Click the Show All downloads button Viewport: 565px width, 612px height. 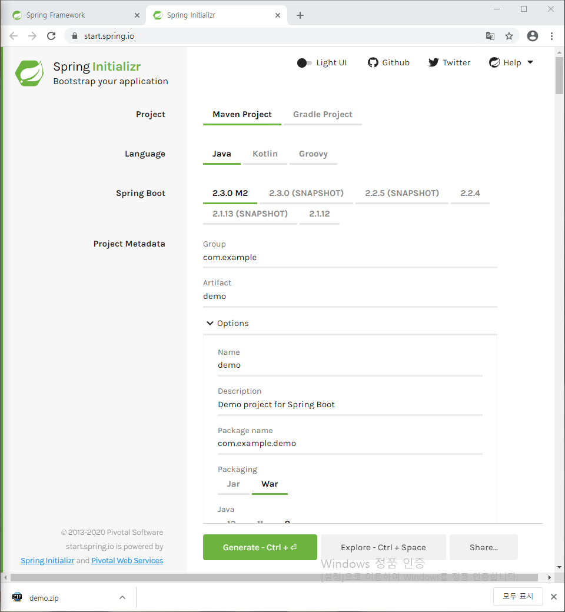pos(518,596)
